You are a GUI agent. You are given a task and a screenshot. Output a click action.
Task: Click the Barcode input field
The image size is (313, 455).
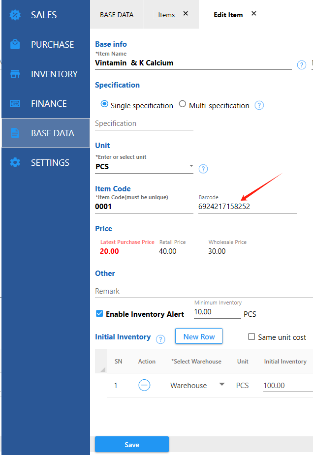click(x=247, y=207)
